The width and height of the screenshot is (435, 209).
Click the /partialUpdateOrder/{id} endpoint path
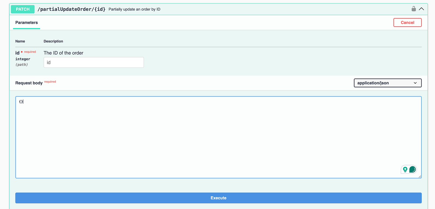point(72,9)
